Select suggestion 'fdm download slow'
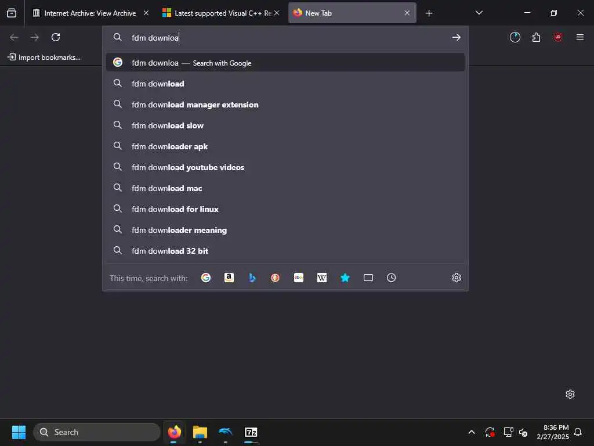Screen dimensions: 594x446 (285, 125)
